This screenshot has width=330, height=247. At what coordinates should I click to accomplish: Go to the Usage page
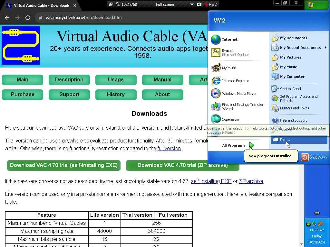click(x=116, y=80)
